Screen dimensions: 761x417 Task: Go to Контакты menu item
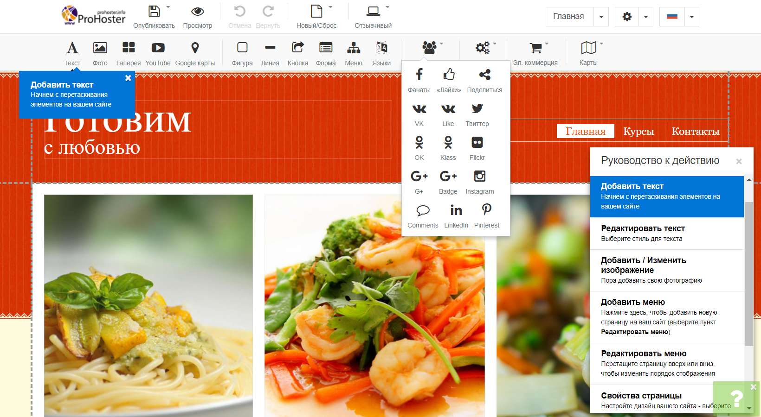[x=695, y=132]
